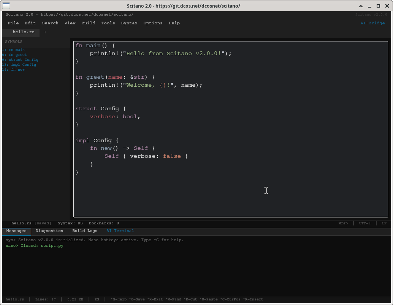The image size is (393, 305).
Task: Click the SYMBOLS panel header
Action: [x=14, y=42]
